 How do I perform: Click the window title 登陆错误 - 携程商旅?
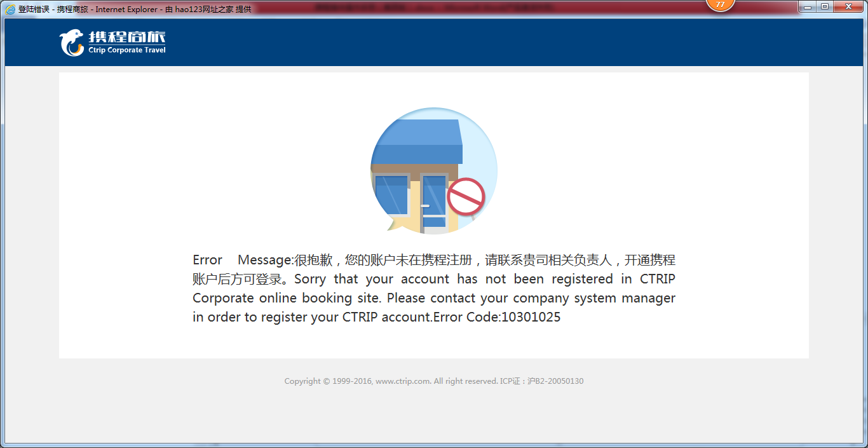point(54,10)
